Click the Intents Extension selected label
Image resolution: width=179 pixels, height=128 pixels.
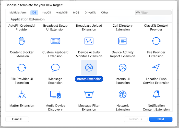(x=89, y=79)
